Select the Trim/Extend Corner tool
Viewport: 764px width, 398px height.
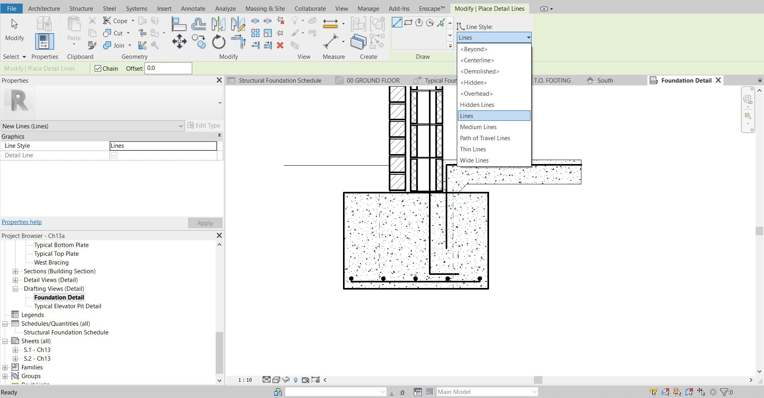(x=238, y=41)
